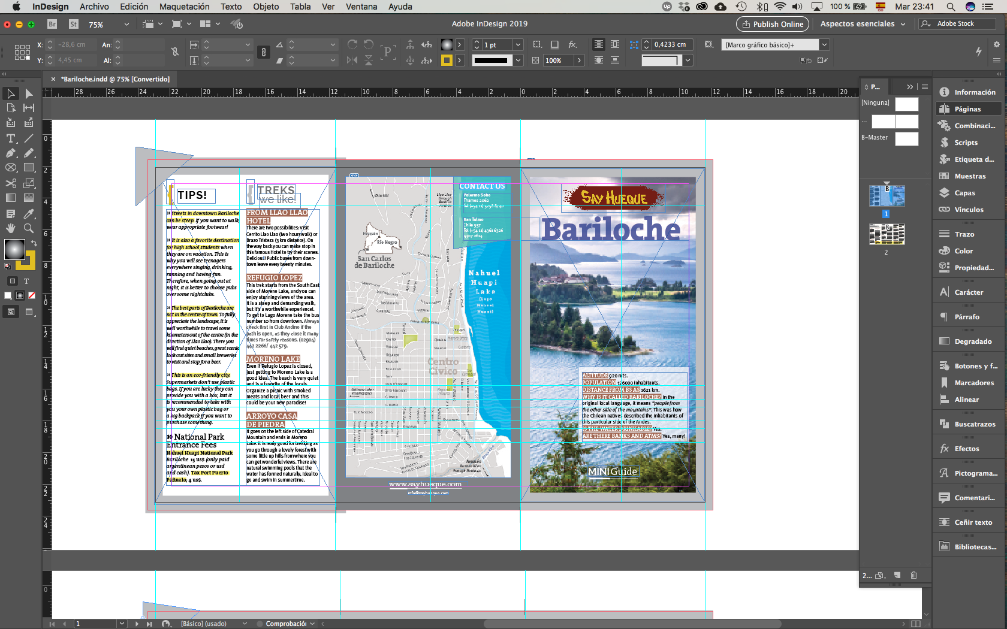Apply None with the red slash swatch

32,295
